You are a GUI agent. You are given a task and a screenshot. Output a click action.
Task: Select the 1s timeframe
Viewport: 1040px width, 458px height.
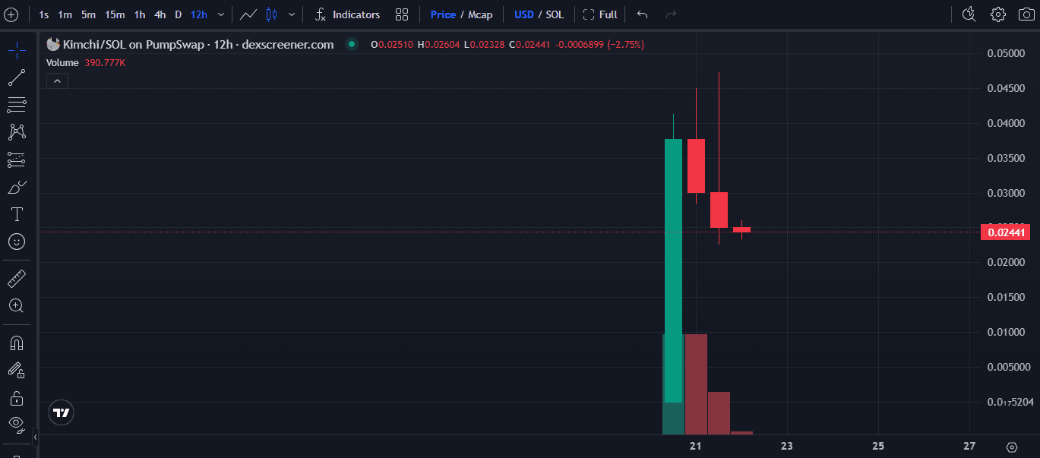44,14
